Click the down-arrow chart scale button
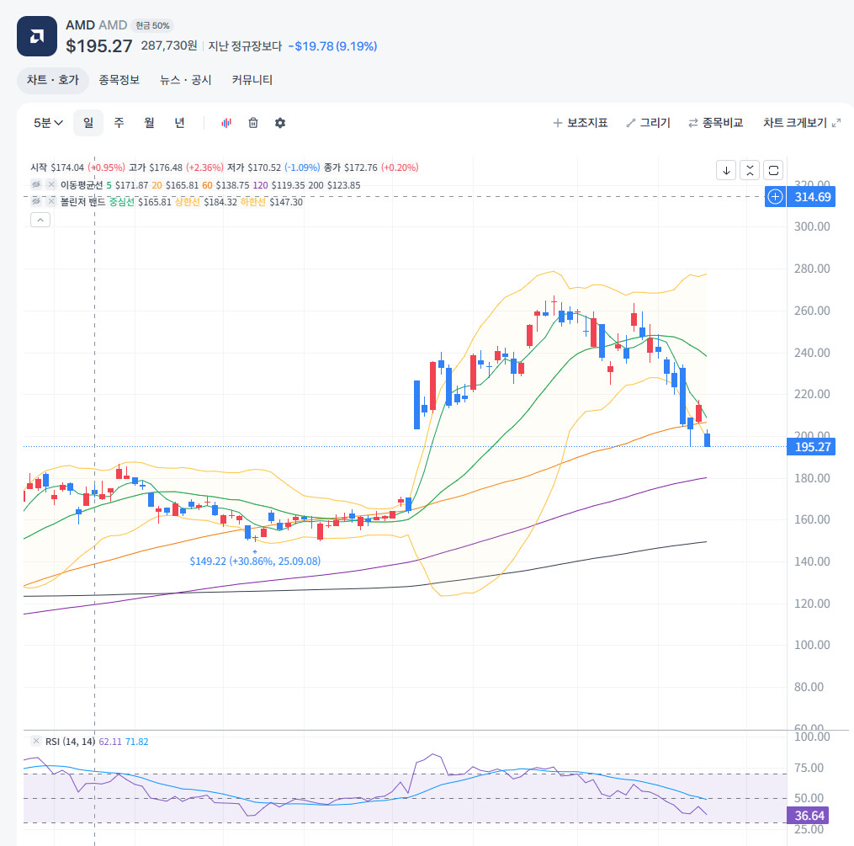 726,171
